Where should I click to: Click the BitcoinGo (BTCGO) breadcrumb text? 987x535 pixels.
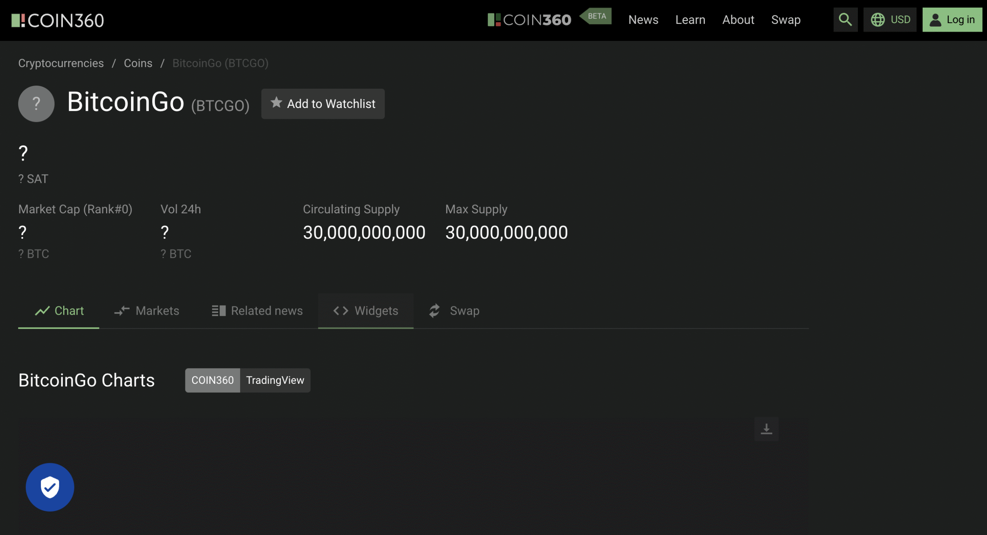point(220,63)
